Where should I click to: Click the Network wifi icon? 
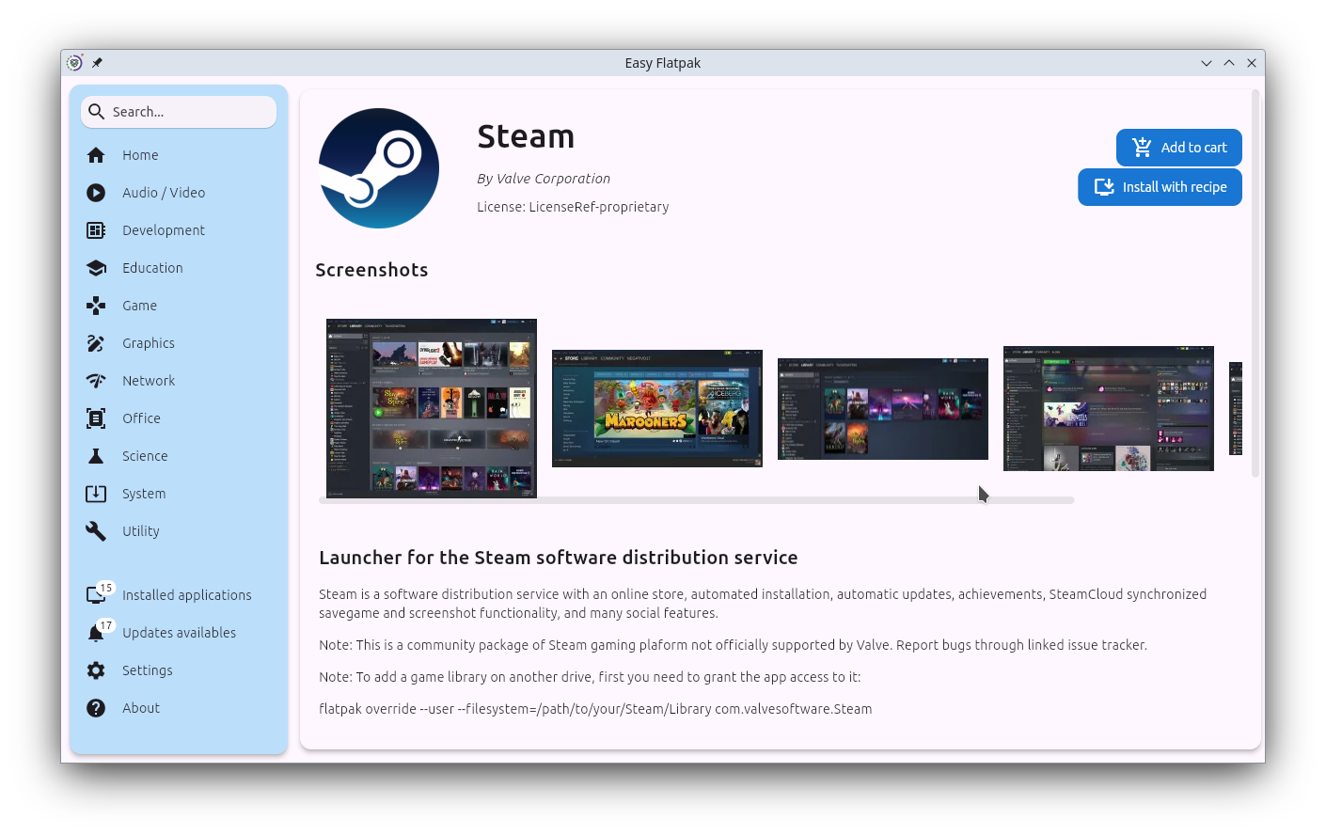96,381
